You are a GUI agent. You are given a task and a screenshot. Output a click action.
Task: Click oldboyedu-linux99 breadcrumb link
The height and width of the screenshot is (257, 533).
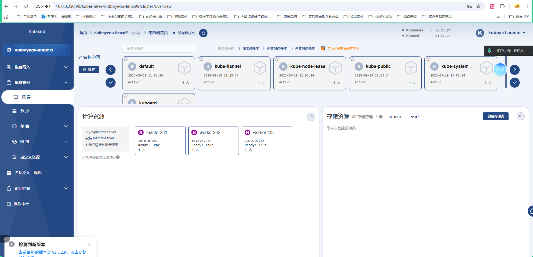coord(111,33)
